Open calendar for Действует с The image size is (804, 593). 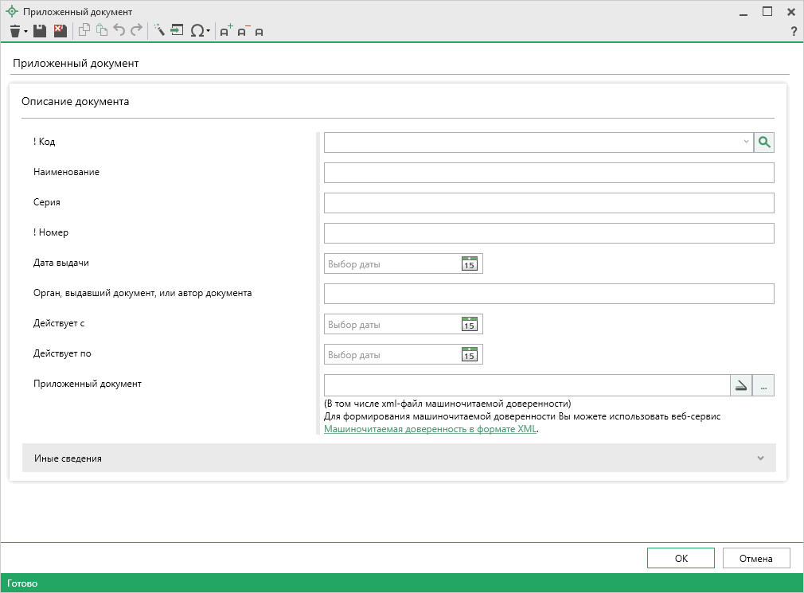[469, 324]
